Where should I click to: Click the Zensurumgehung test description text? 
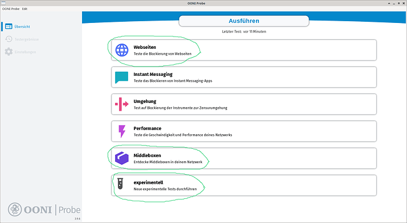pyautogui.click(x=180, y=108)
